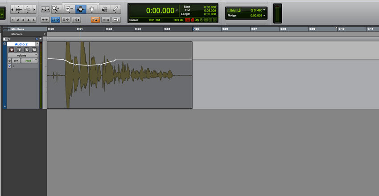Viewport: 379px width, 196px height.
Task: Click the blue timebase clock icon
Action: coord(37,39)
